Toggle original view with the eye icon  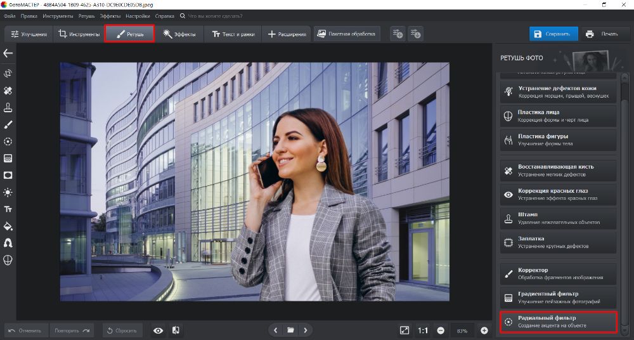[158, 330]
